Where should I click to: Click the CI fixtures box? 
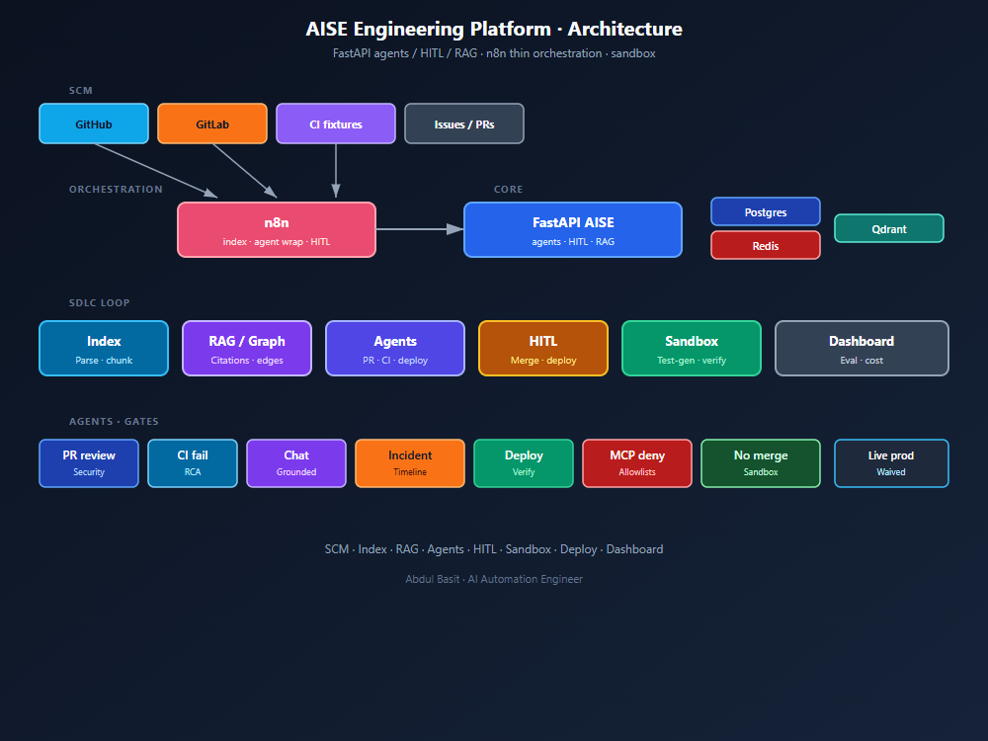coord(336,123)
